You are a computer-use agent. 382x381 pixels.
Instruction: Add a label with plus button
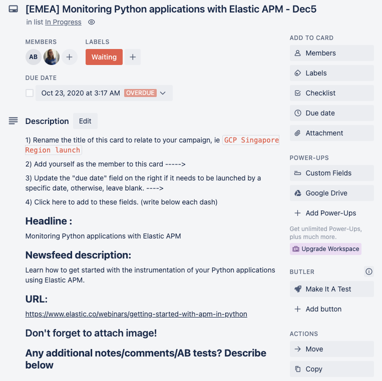(133, 57)
